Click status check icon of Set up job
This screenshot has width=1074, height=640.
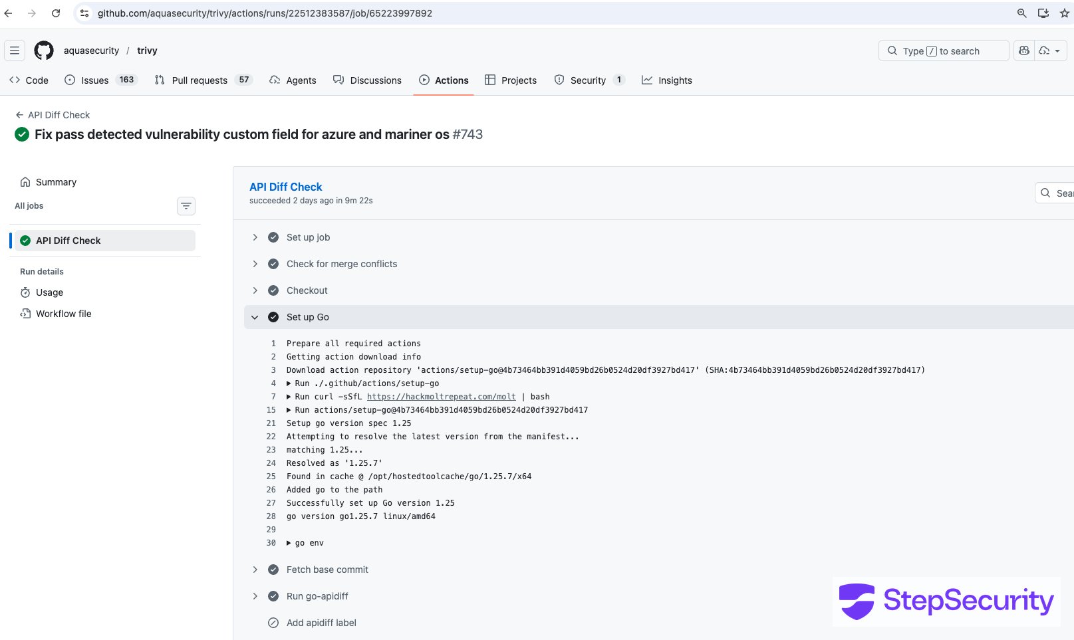coord(273,237)
